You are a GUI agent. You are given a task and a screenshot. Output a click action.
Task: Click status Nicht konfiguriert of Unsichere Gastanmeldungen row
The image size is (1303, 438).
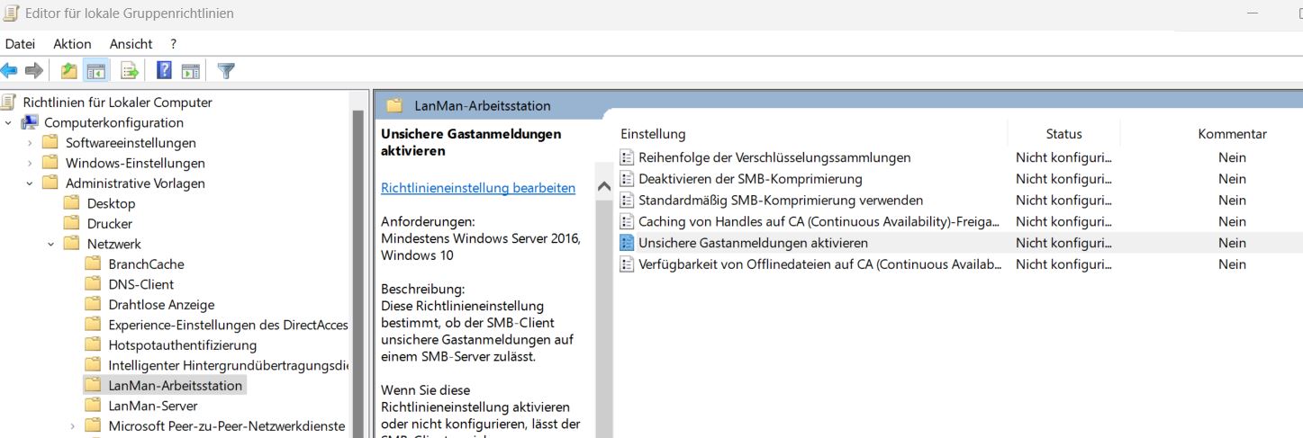pos(1063,243)
